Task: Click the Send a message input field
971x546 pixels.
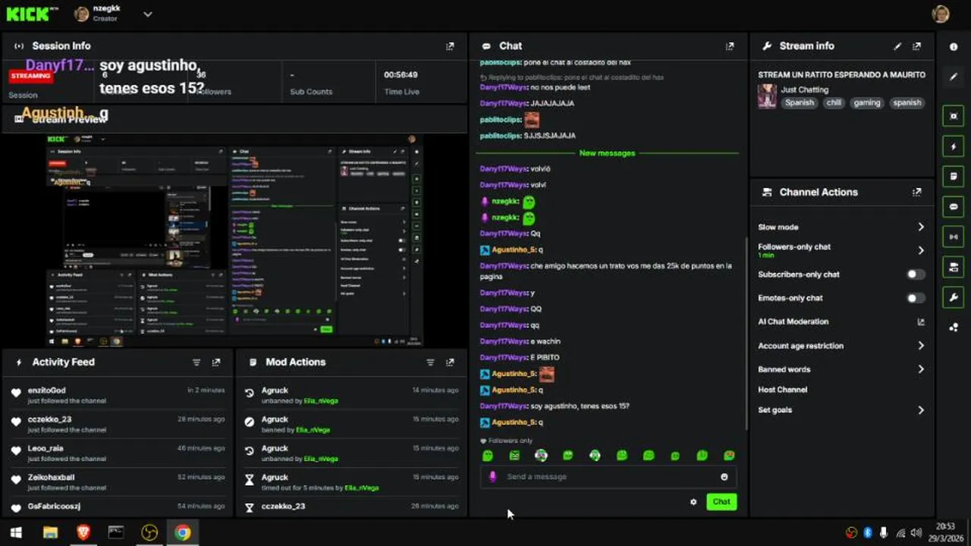Action: (608, 477)
